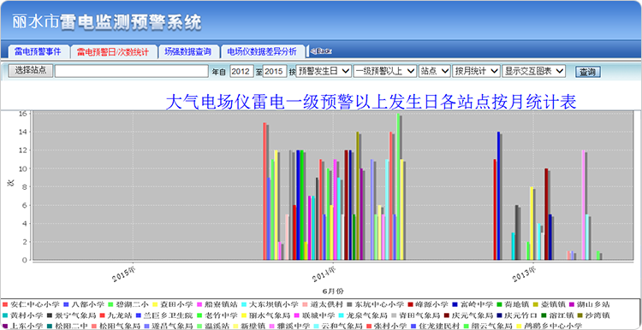Image resolution: width=642 pixels, height=330 pixels.
Task: Click the 查询 search button
Action: tap(588, 72)
